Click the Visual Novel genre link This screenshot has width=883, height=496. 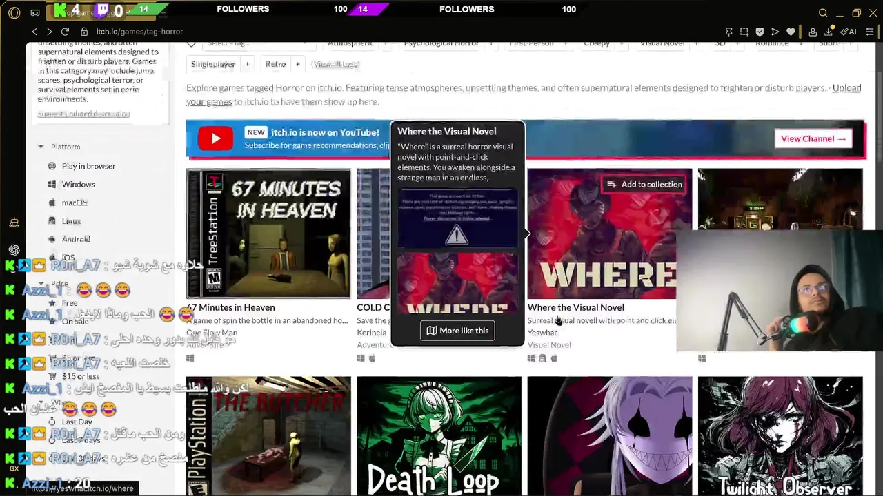tap(549, 345)
